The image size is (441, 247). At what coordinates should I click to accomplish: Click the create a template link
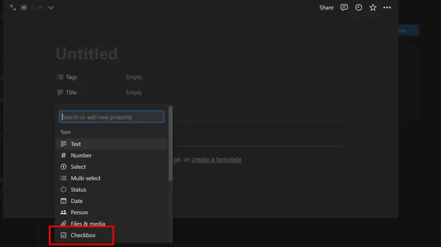(216, 160)
